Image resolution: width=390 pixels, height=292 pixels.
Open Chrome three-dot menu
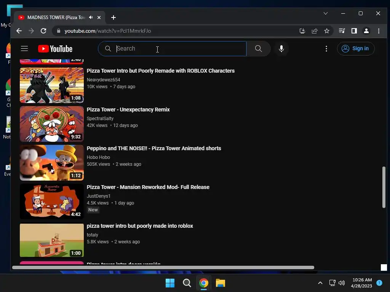379,31
